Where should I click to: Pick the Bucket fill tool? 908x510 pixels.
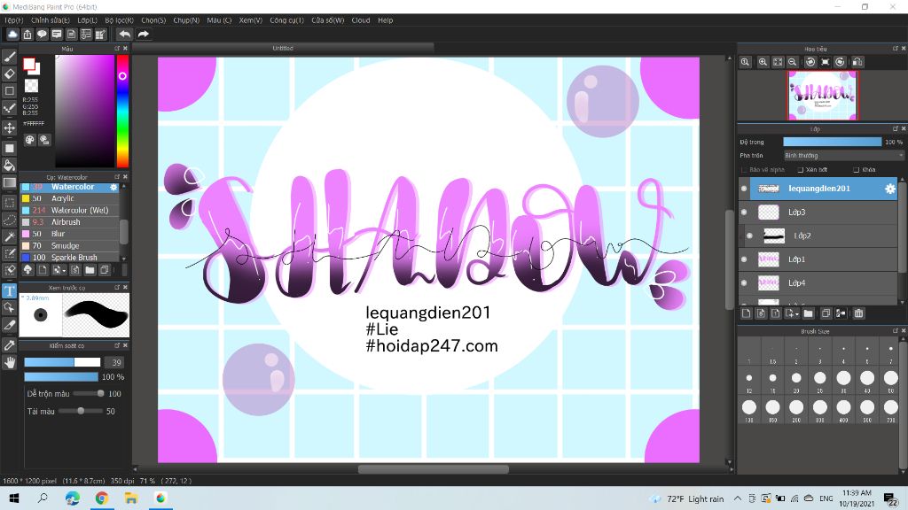coord(9,166)
